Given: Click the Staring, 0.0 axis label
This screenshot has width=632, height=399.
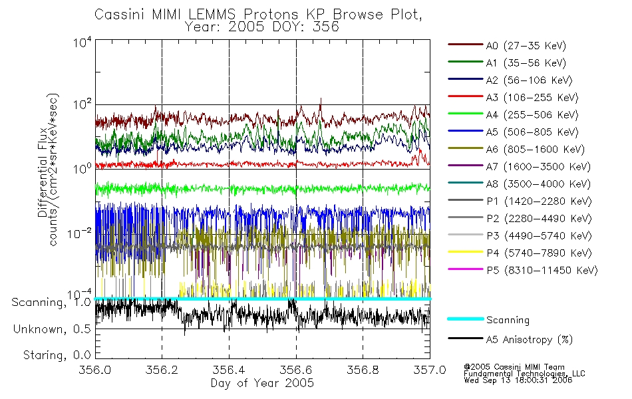Looking at the screenshot, I should 57,355.
